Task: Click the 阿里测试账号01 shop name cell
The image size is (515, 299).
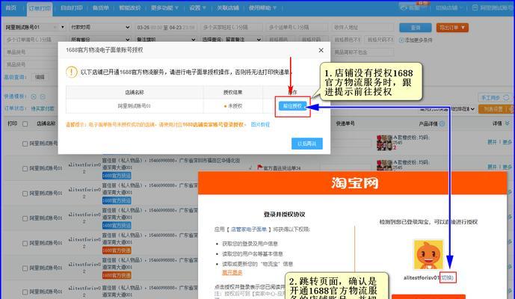Action: 134,106
